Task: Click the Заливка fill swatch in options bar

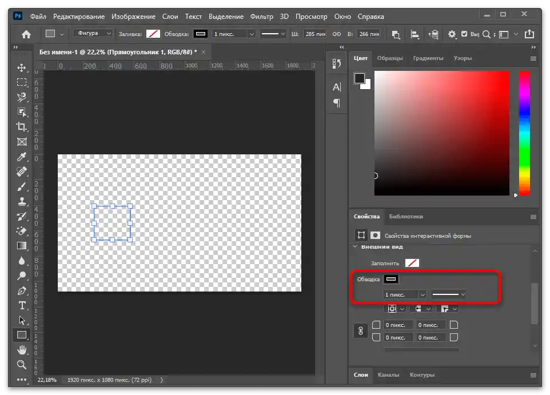Action: (x=153, y=34)
